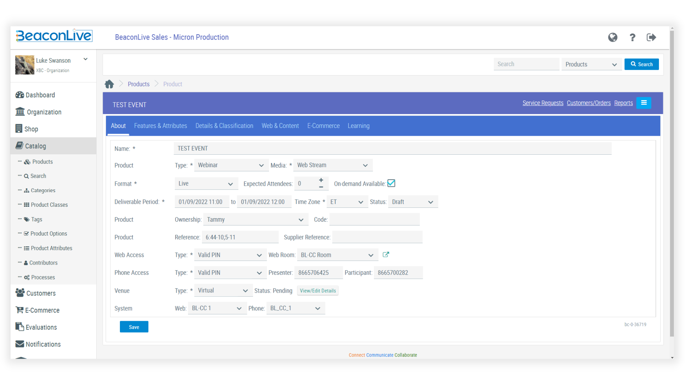Open the help question mark icon
The image size is (685, 385).
pyautogui.click(x=632, y=37)
